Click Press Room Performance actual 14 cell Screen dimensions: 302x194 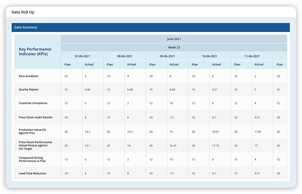pyautogui.click(x=129, y=146)
